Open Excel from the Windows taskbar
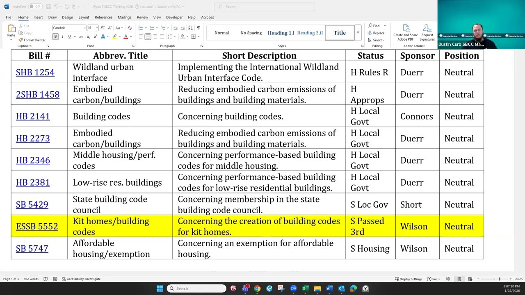The height and width of the screenshot is (295, 525). 305,288
